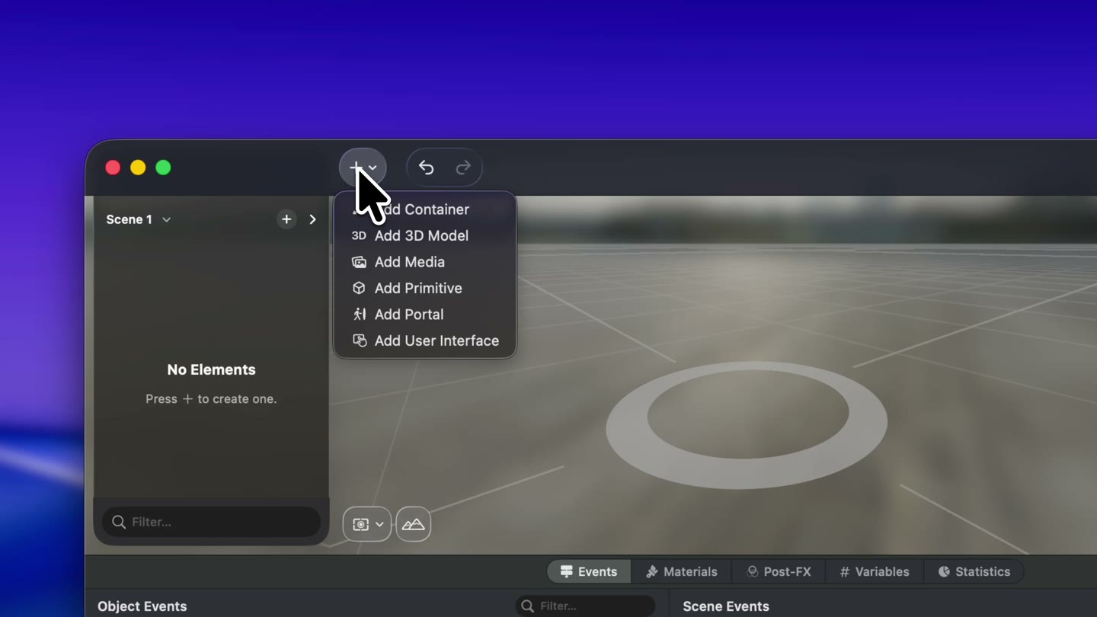Switch to the Events tab
Screen dimensions: 1097x617
589,571
